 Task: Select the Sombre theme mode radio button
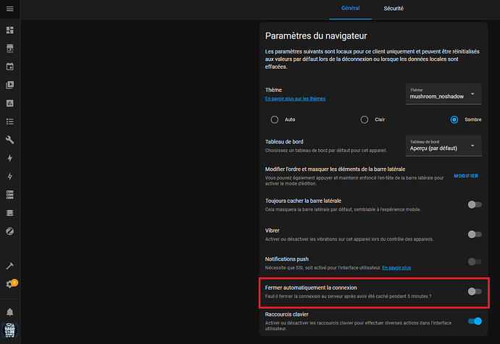coord(454,119)
